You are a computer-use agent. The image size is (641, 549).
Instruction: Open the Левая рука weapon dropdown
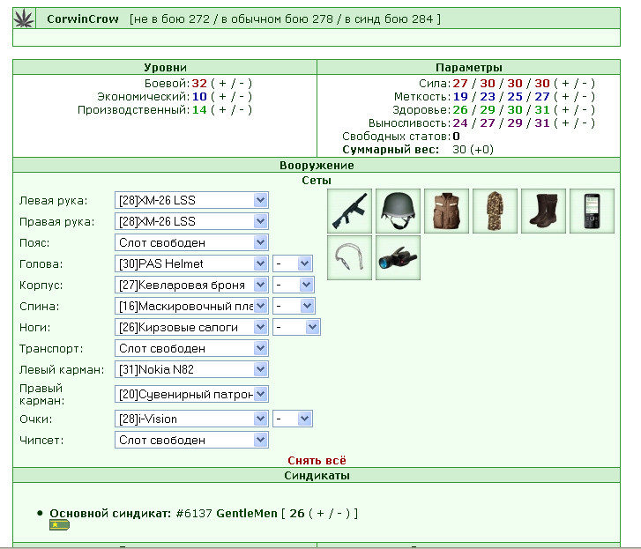pyautogui.click(x=191, y=200)
